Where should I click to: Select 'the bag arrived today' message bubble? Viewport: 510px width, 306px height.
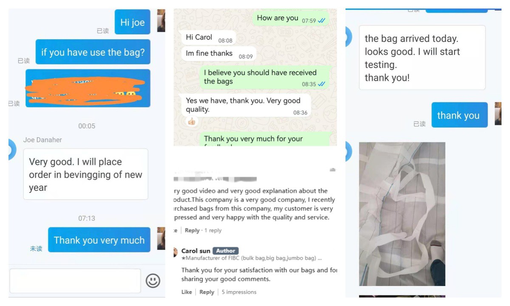click(x=422, y=58)
